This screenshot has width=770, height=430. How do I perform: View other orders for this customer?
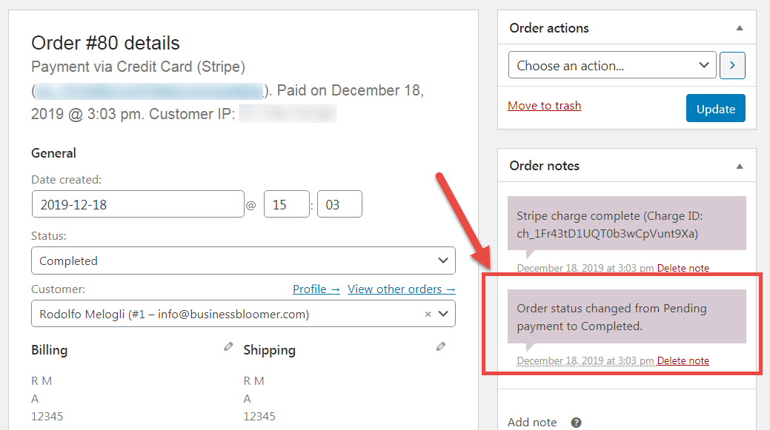(401, 289)
